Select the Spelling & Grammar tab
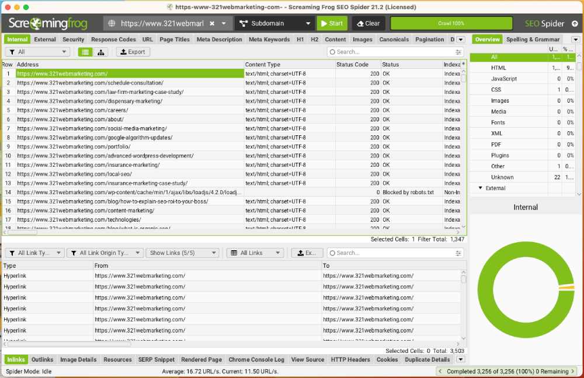 pyautogui.click(x=533, y=40)
